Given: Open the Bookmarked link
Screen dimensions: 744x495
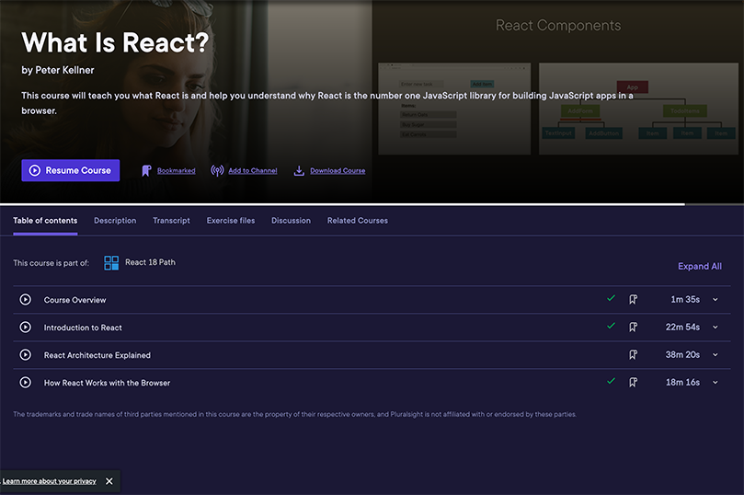Looking at the screenshot, I should tap(176, 171).
